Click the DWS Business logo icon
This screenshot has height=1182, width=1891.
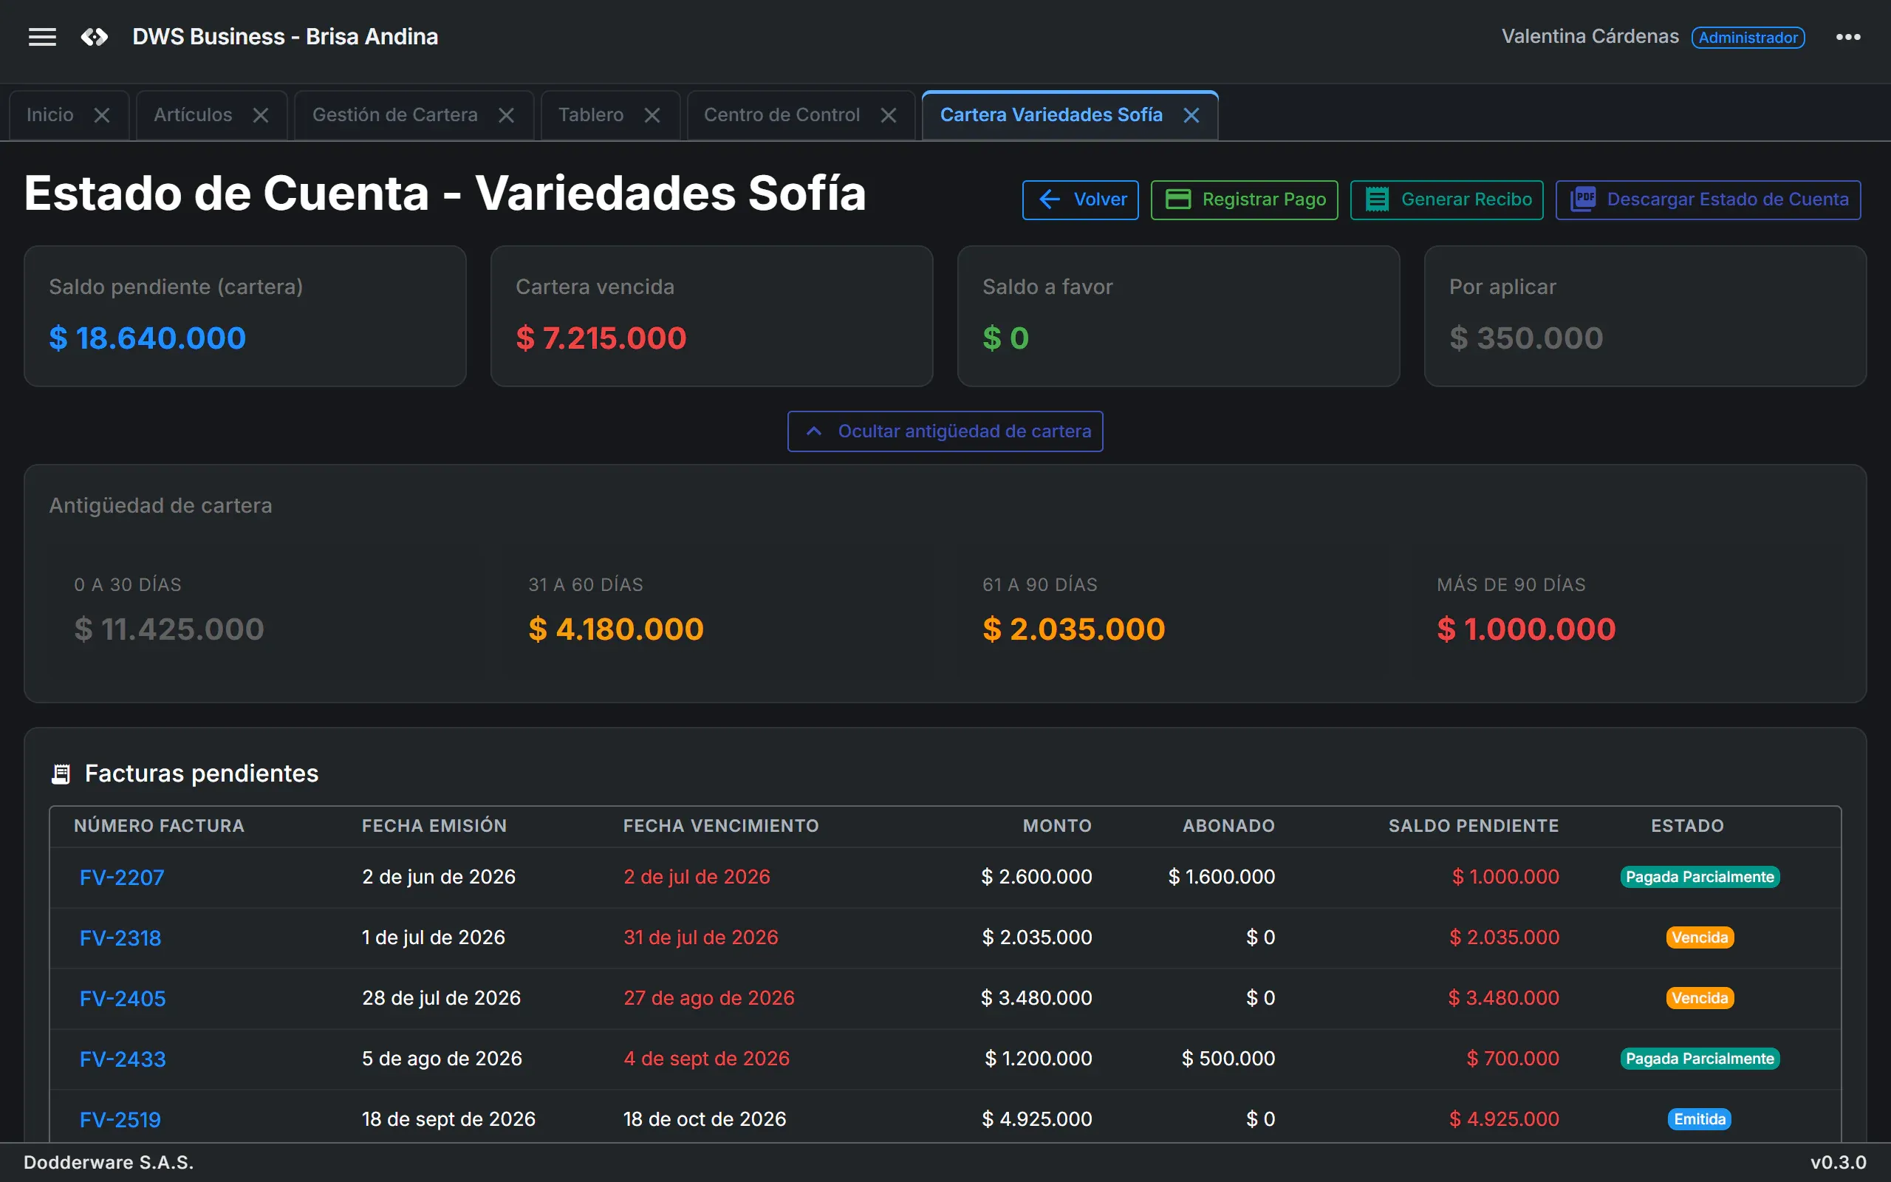tap(95, 37)
